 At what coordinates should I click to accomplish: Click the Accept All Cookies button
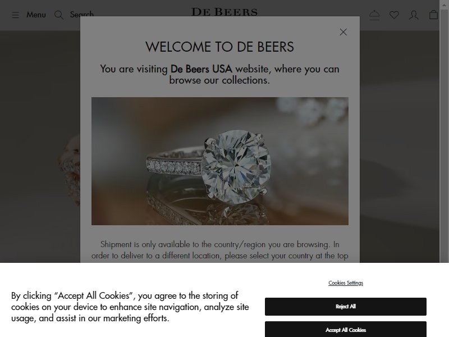pos(346,329)
